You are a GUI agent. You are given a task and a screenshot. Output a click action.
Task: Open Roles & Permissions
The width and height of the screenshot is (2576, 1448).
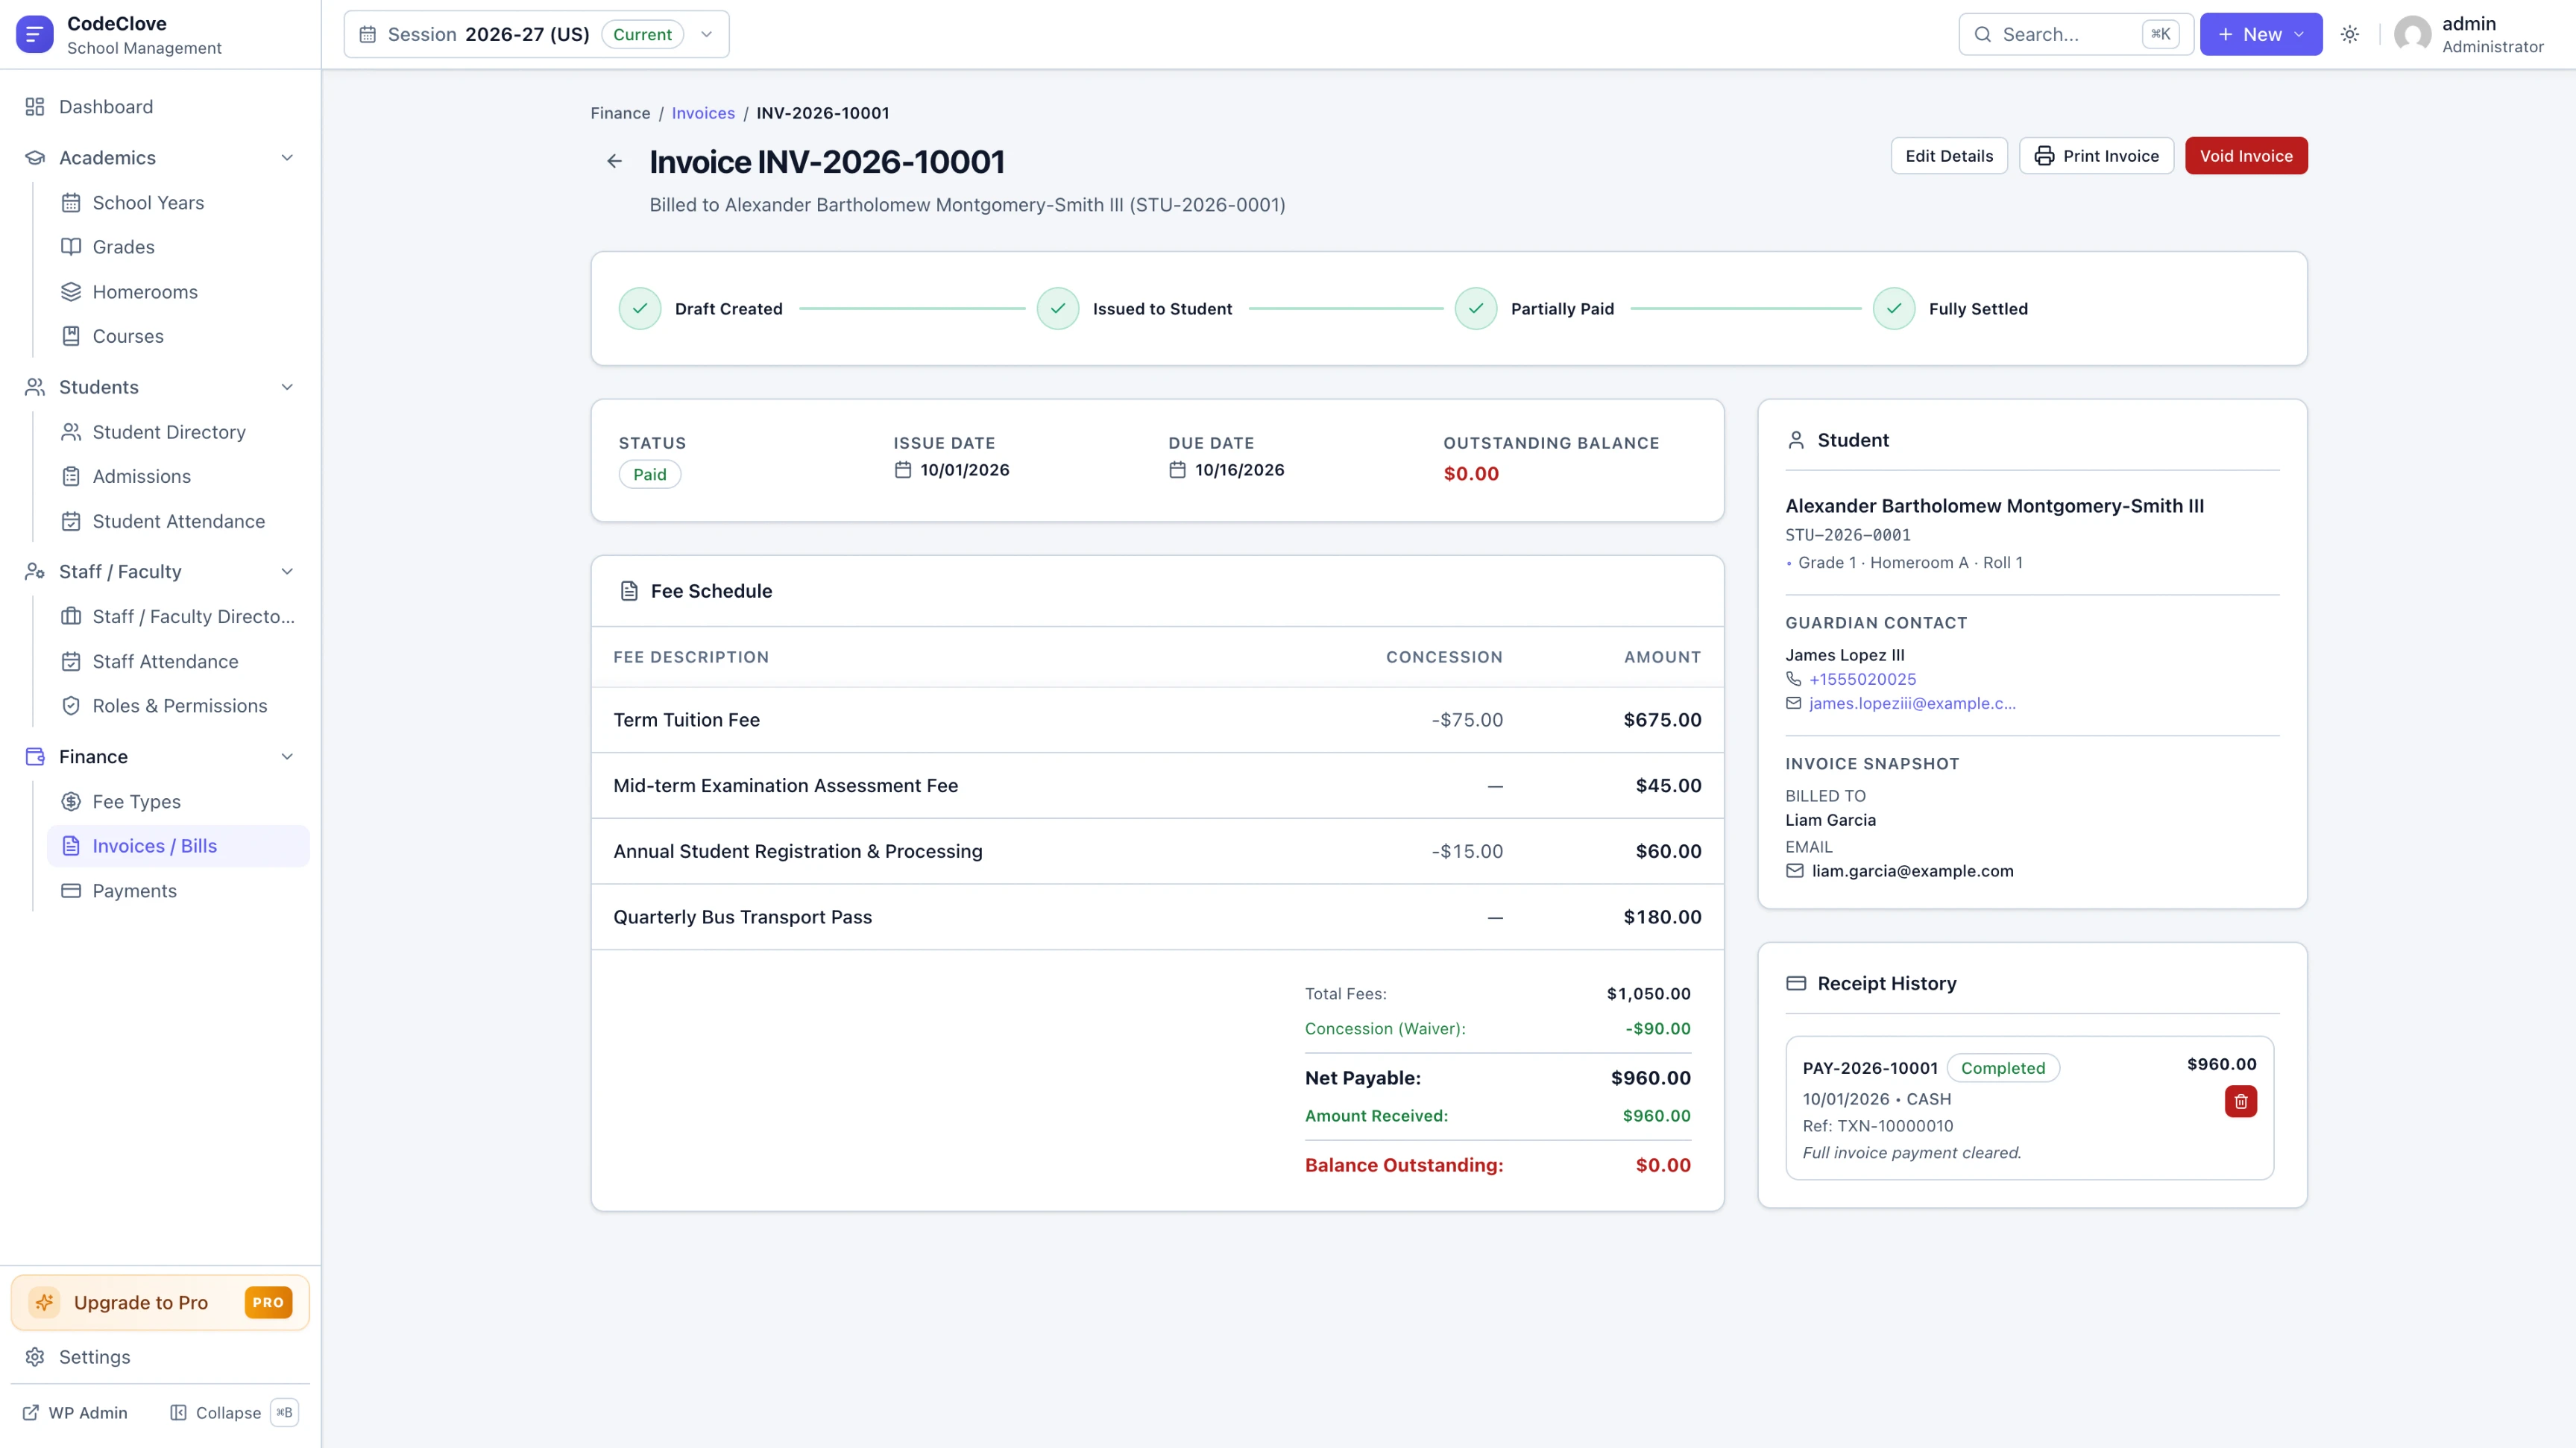coord(178,706)
